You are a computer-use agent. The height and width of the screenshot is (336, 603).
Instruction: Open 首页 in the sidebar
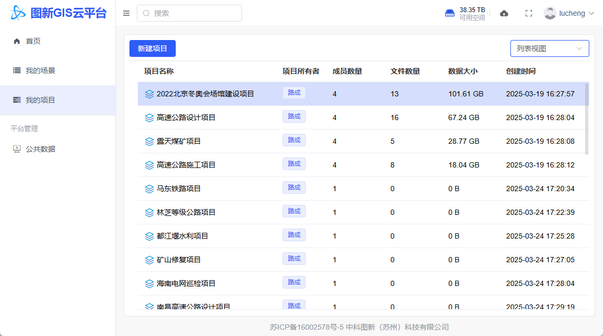tap(33, 41)
